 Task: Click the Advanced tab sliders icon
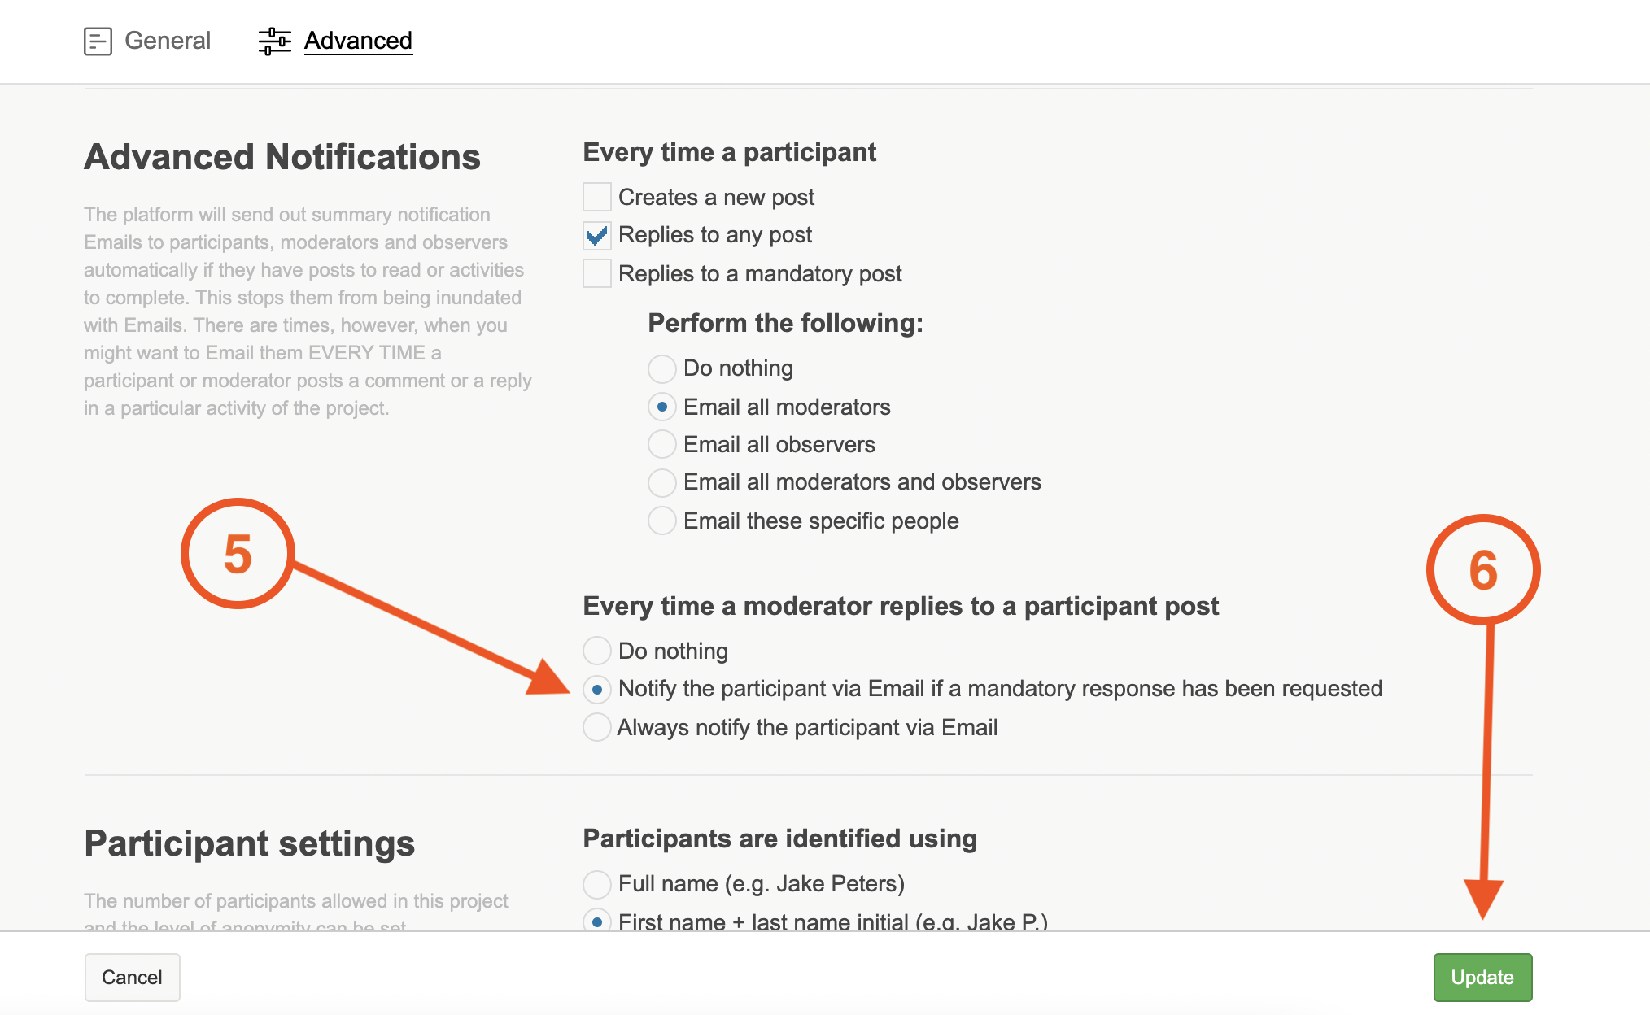coord(274,41)
